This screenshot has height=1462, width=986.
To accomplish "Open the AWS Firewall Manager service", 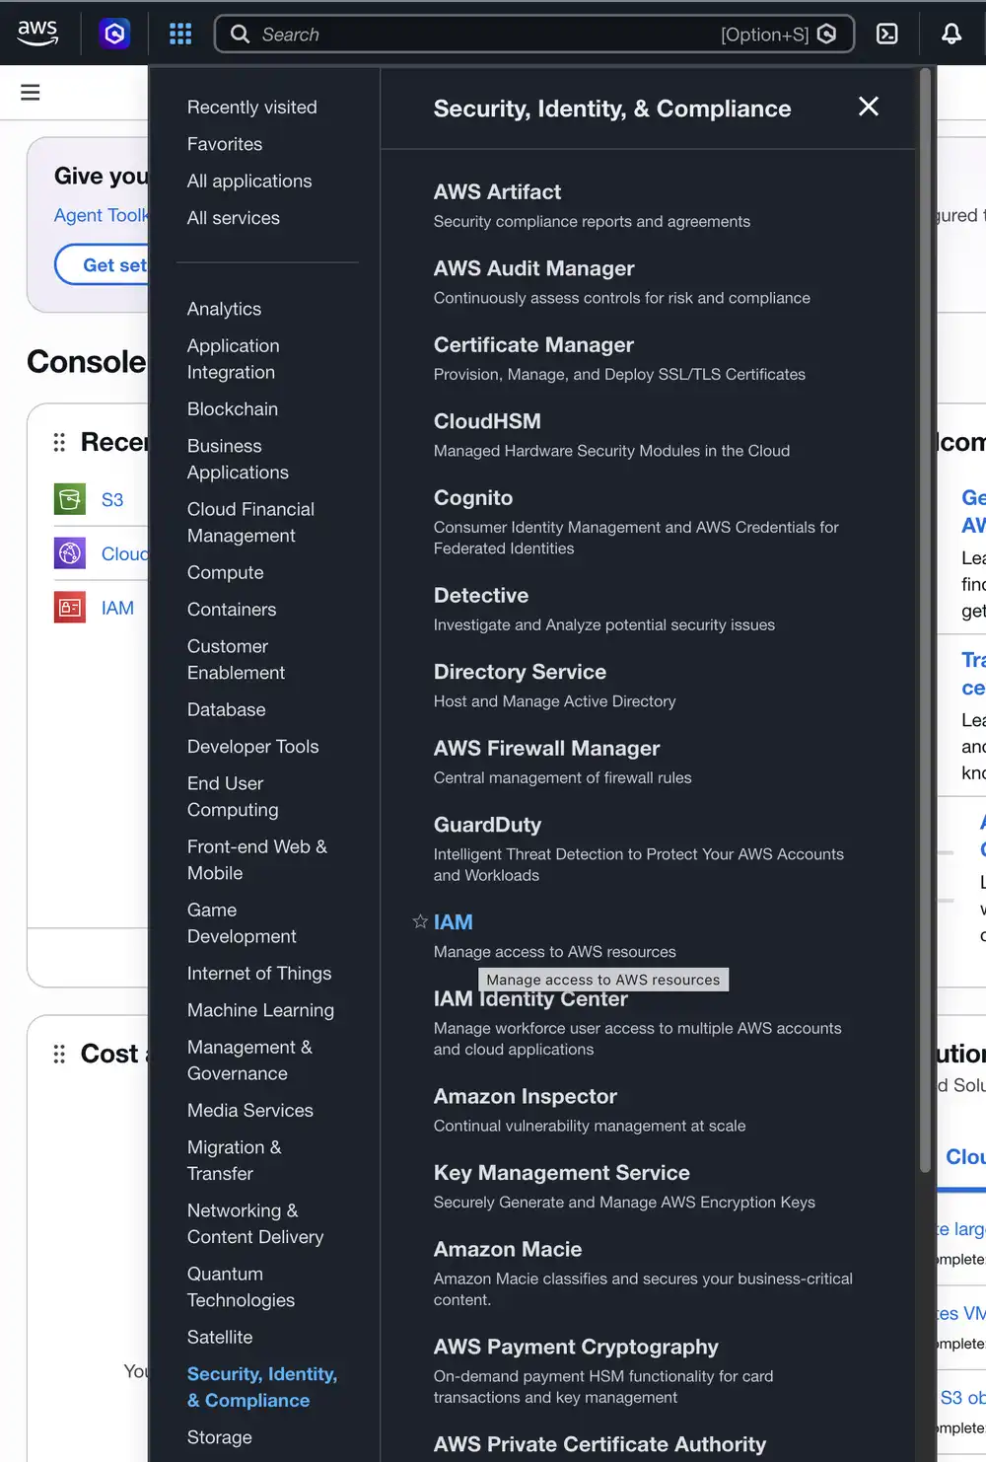I will (546, 749).
